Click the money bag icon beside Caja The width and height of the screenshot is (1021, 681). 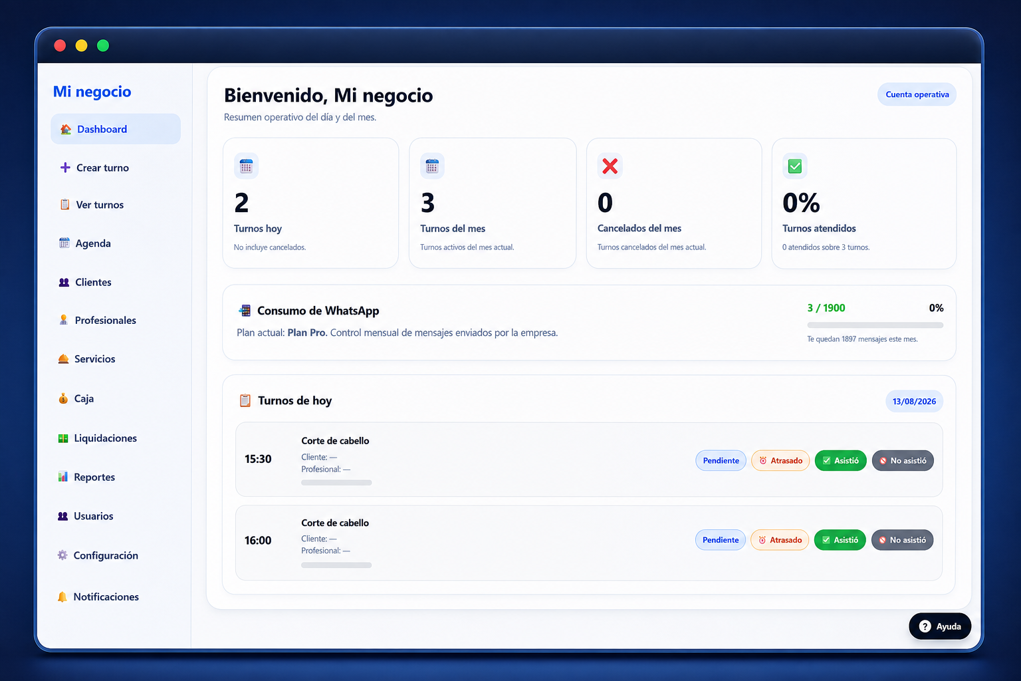pyautogui.click(x=63, y=398)
